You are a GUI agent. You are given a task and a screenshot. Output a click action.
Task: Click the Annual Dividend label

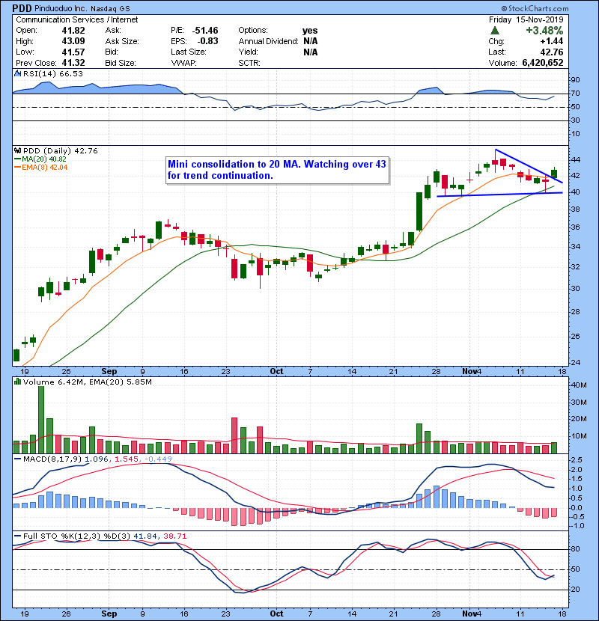[268, 41]
